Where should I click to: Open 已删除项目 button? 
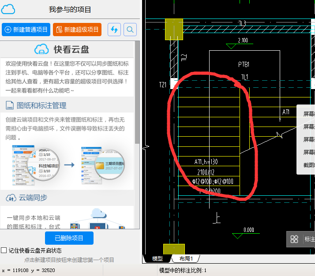pos(69,238)
